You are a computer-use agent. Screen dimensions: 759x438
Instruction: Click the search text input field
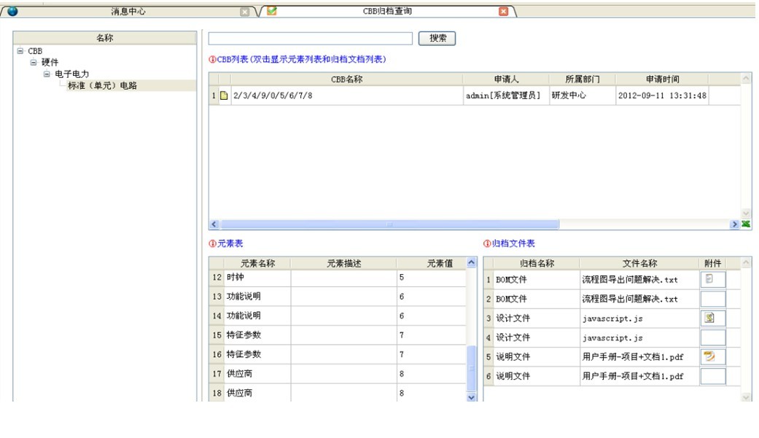(311, 39)
